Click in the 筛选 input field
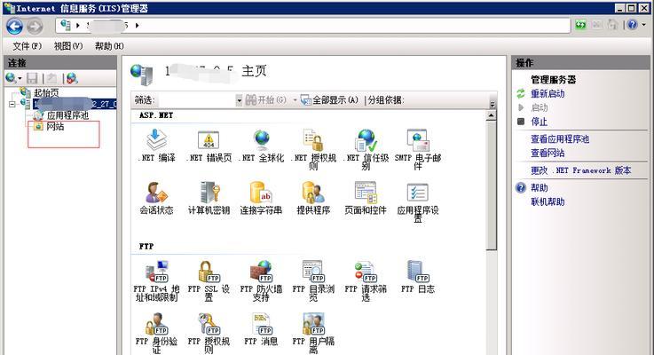This screenshot has height=355, width=654. tap(197, 100)
